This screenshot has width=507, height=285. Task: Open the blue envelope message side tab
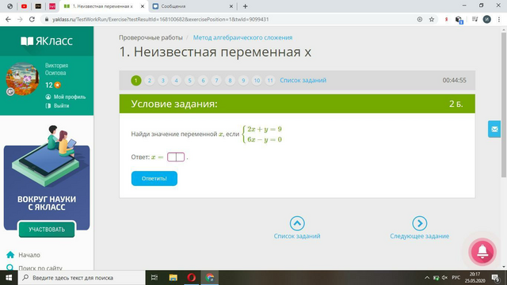[494, 129]
